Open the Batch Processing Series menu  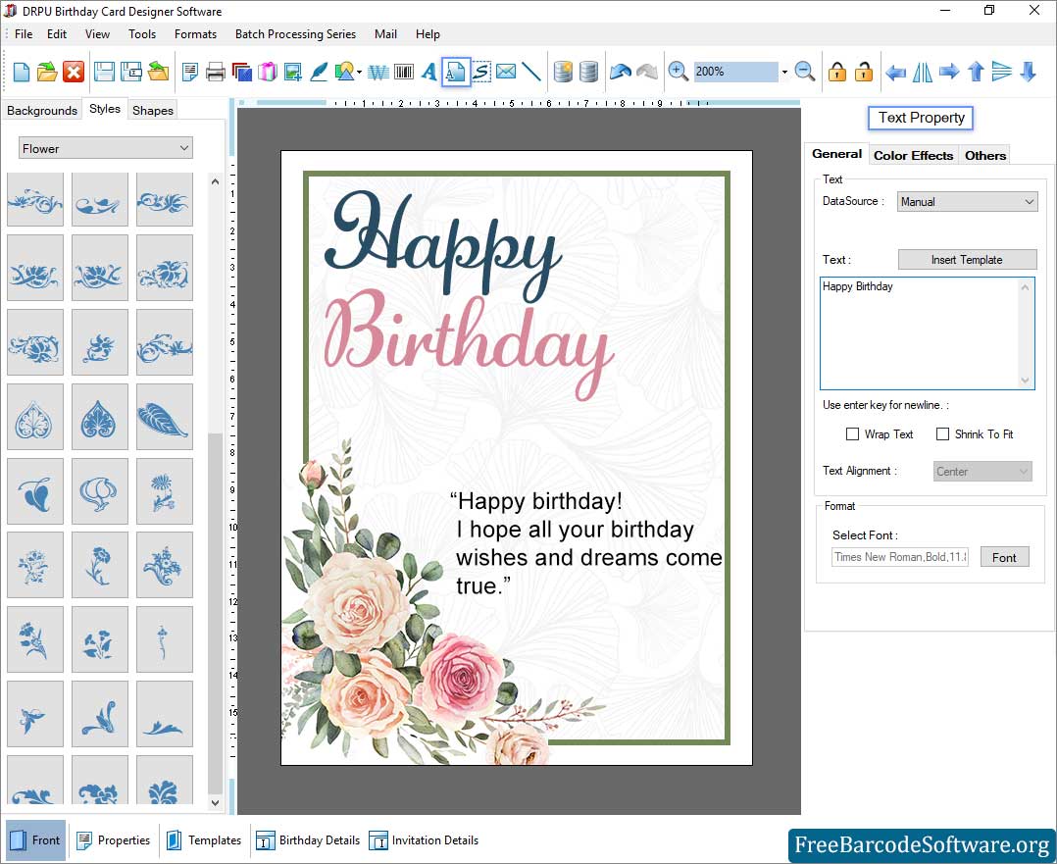coord(295,33)
